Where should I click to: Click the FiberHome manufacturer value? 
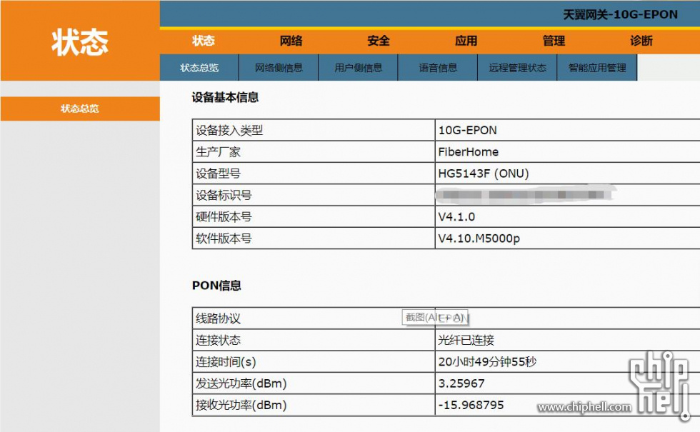[x=469, y=152]
